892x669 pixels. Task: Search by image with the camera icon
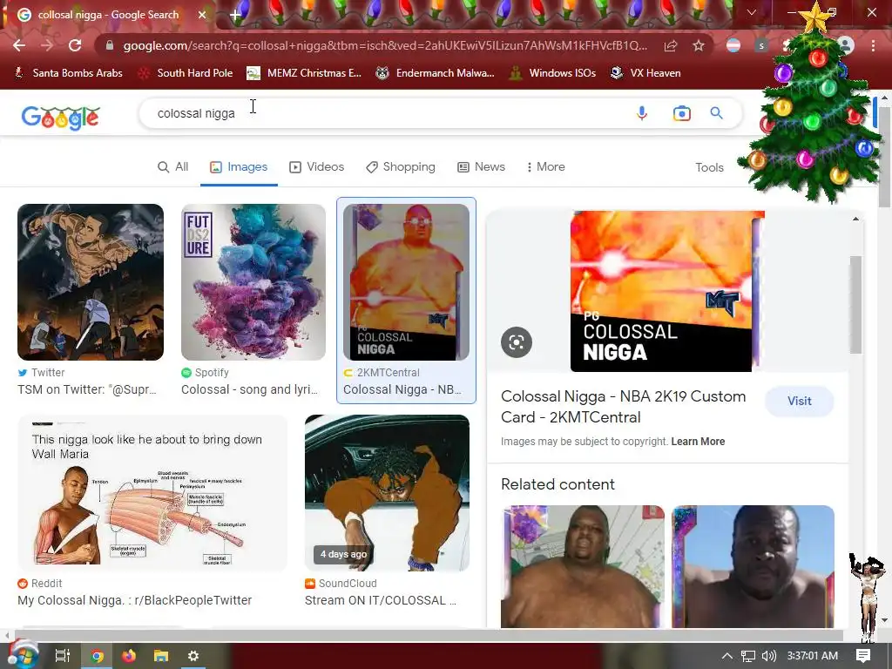tap(681, 113)
